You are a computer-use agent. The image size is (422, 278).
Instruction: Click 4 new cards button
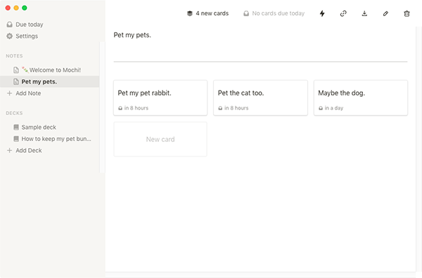207,13
